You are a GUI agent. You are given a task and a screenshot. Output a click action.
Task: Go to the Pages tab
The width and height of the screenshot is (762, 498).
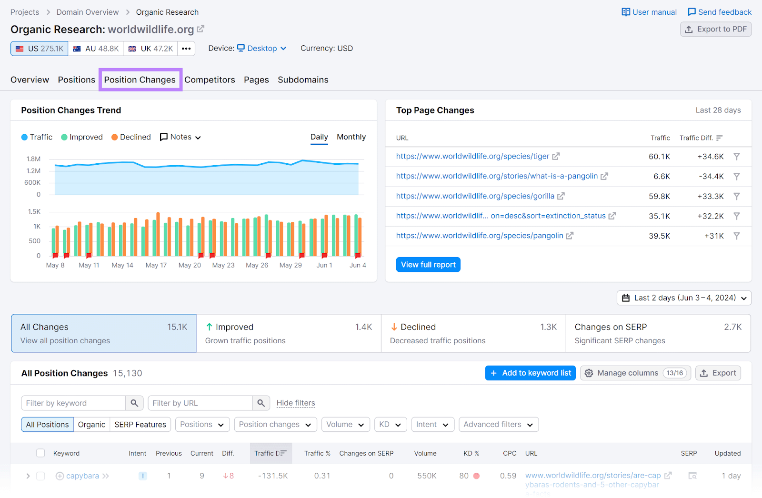tap(256, 80)
